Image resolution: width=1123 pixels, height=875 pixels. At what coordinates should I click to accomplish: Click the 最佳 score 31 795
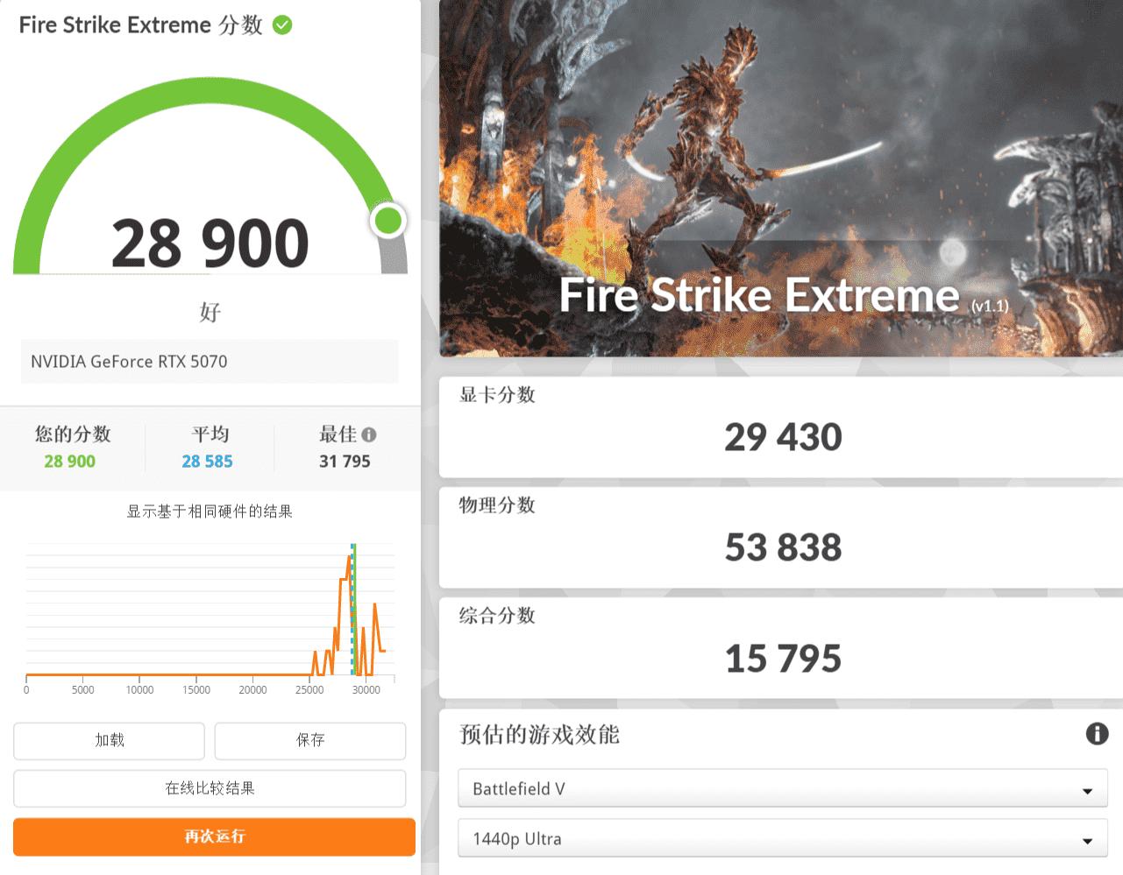[x=345, y=462]
